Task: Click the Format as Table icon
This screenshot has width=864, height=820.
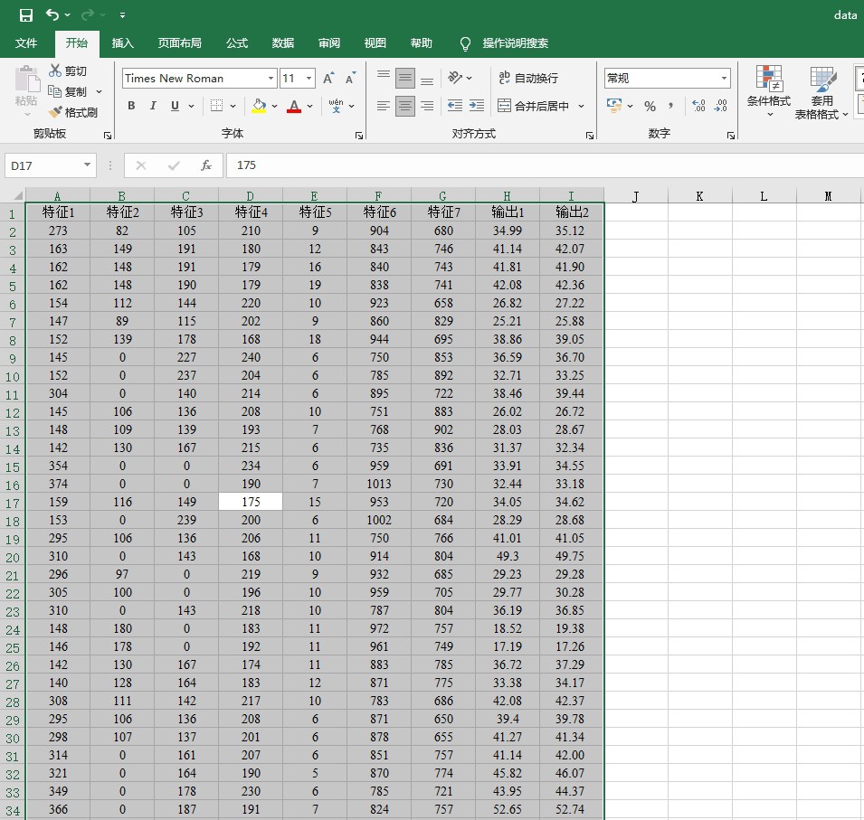Action: [x=822, y=80]
